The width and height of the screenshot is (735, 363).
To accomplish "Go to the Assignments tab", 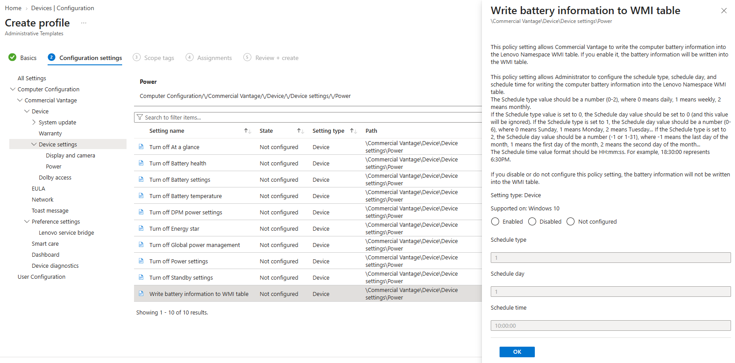I will point(214,58).
